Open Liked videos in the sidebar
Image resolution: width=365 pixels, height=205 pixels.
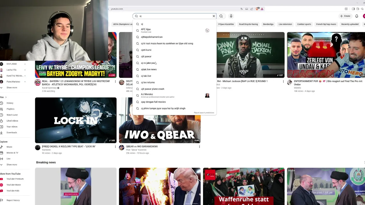click(x=12, y=121)
